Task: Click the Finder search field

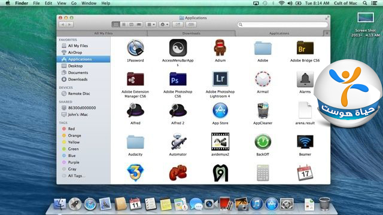Action: click(282, 24)
